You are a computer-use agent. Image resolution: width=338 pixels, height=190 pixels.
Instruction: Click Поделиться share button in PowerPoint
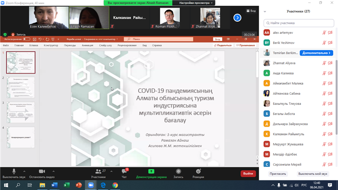point(223,45)
